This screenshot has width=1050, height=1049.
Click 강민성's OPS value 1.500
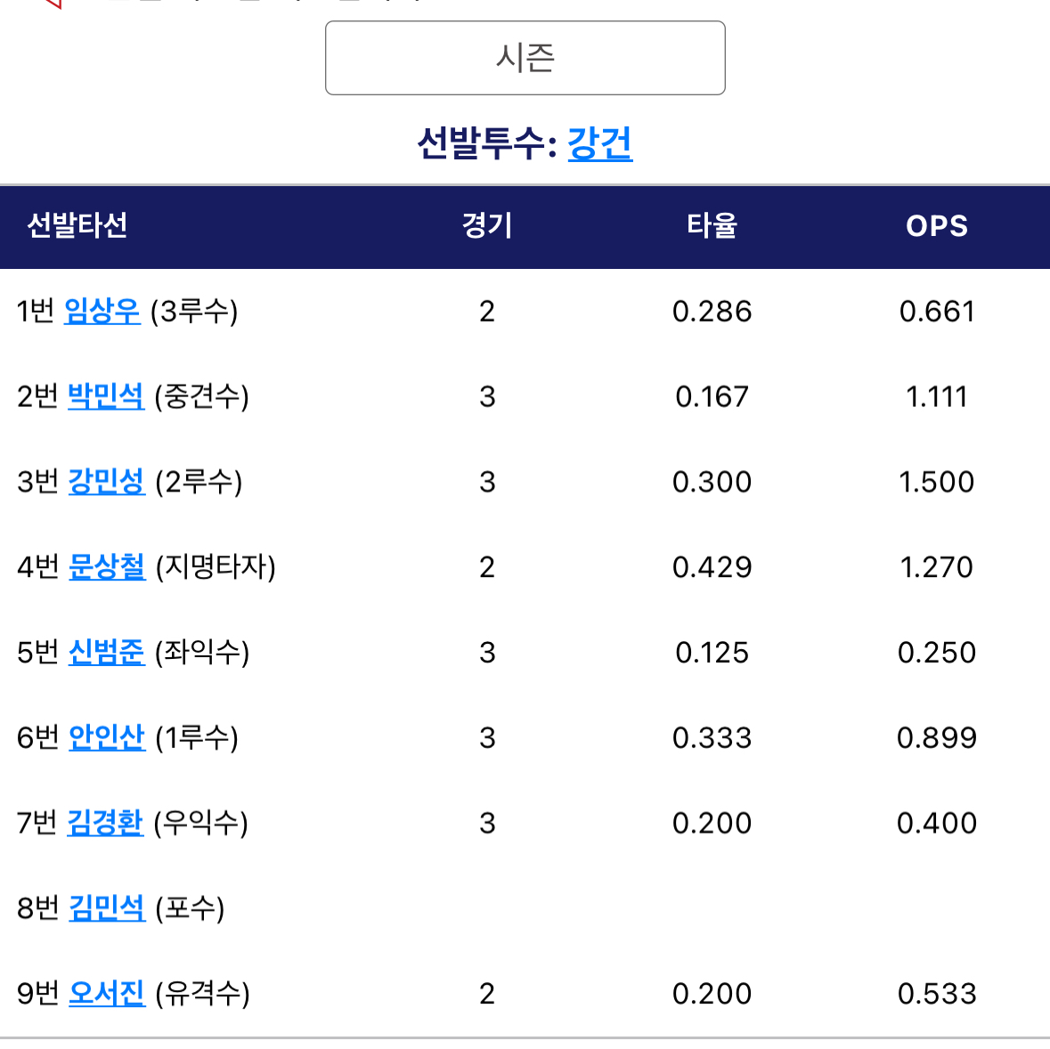click(x=936, y=482)
